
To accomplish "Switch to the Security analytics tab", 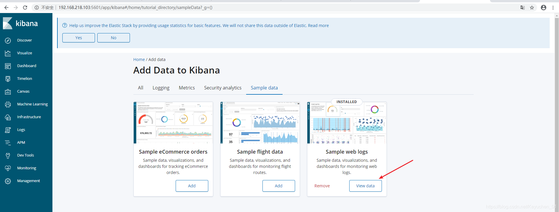I will tap(223, 88).
